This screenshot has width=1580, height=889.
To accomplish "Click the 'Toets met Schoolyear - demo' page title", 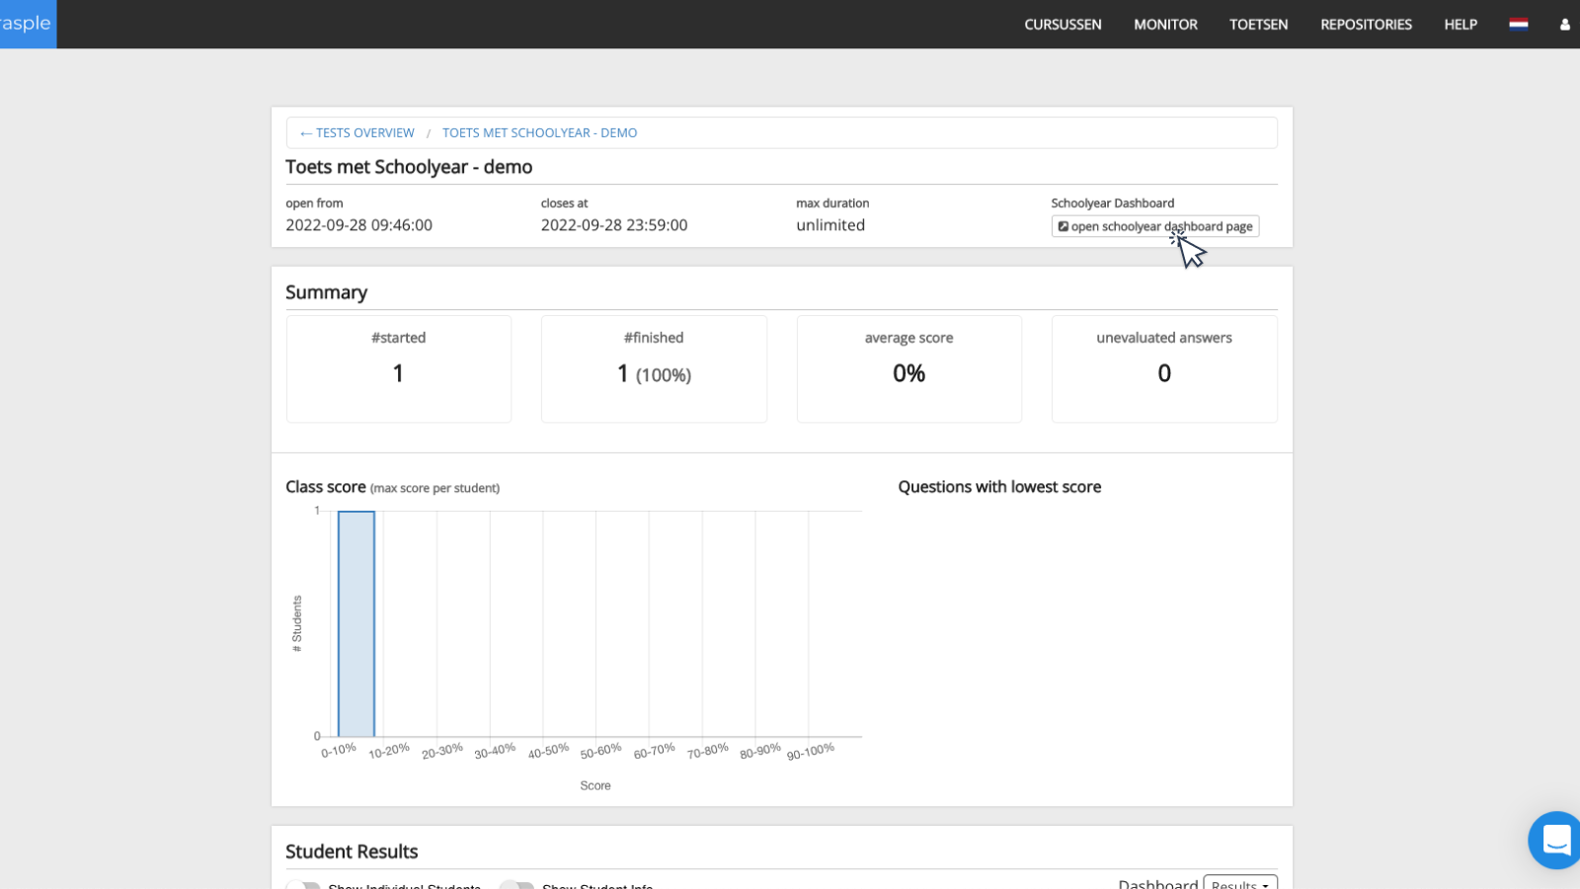I will 409,167.
